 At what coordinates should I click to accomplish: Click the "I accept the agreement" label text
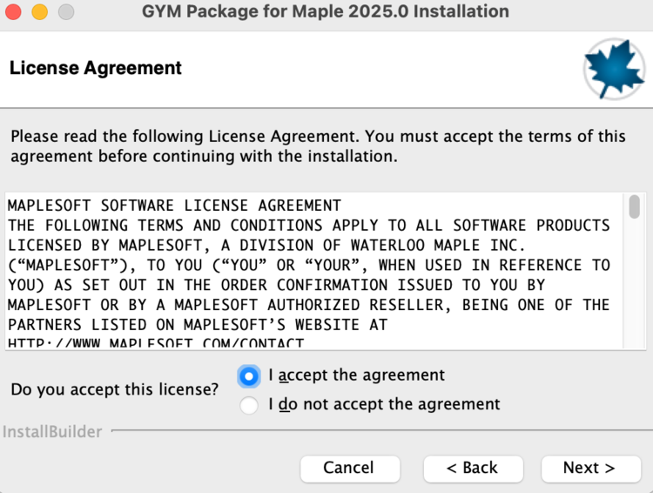(356, 375)
